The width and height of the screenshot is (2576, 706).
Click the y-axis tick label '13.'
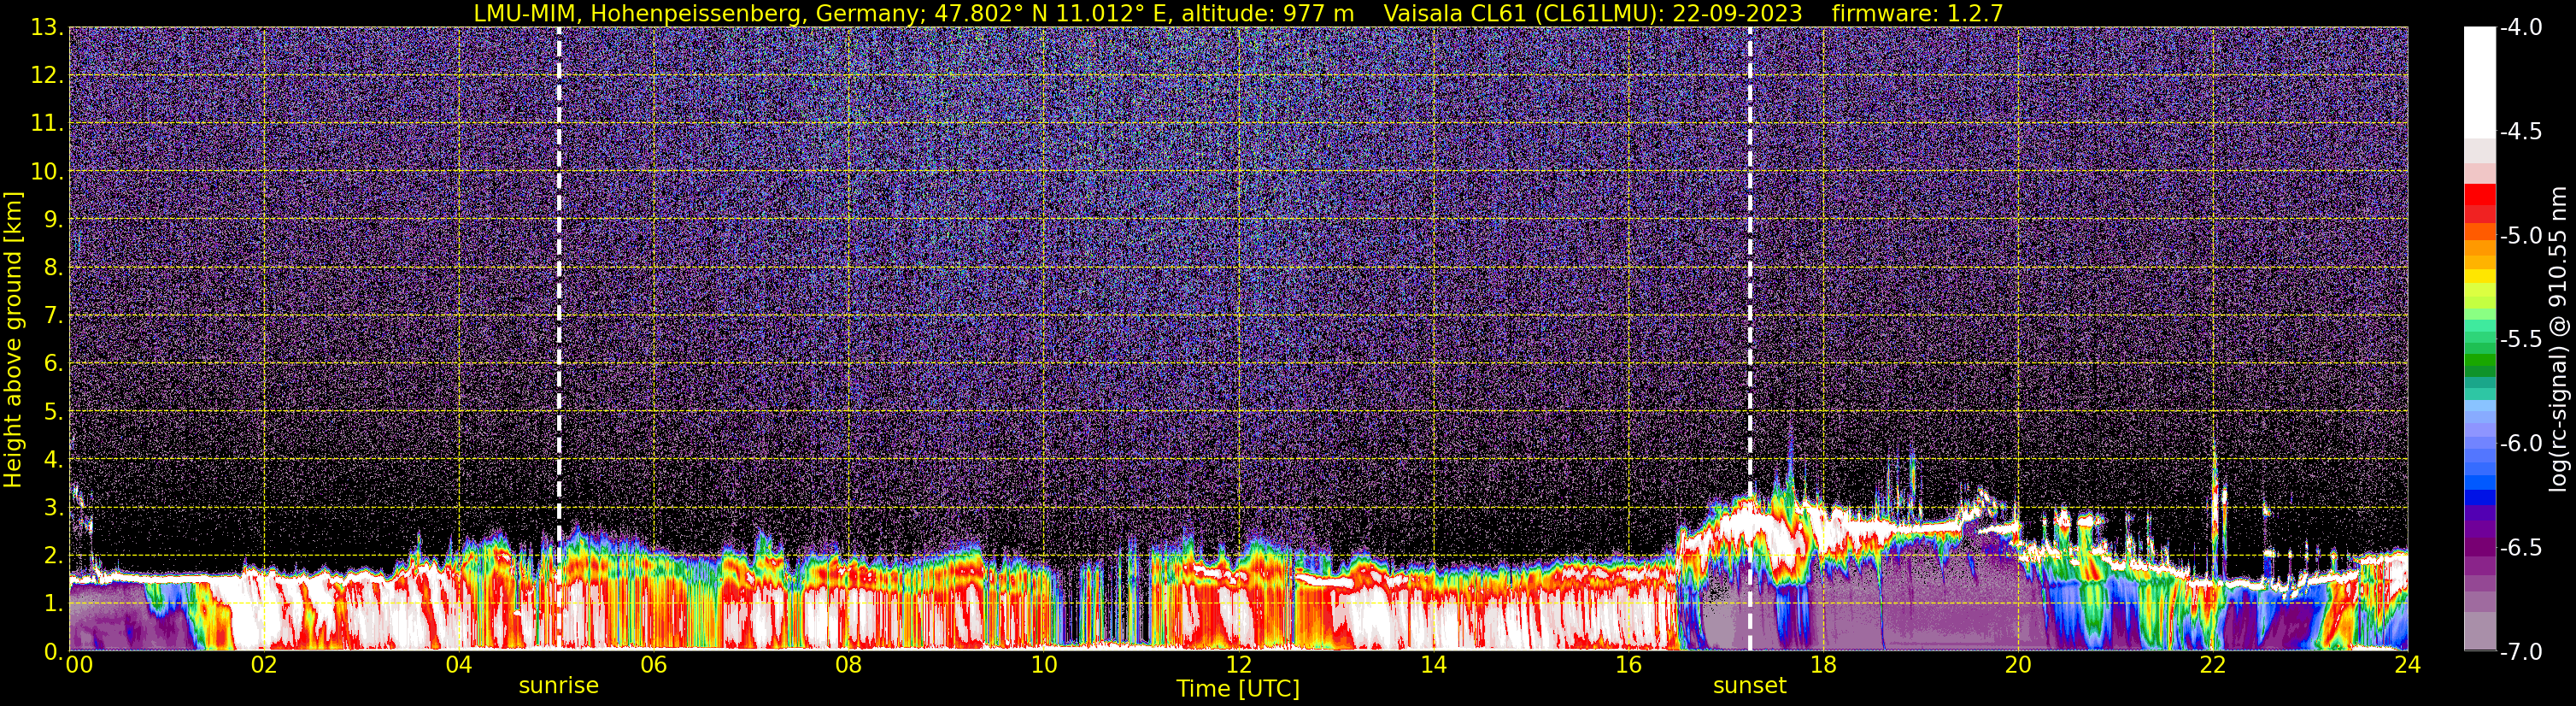pyautogui.click(x=46, y=28)
